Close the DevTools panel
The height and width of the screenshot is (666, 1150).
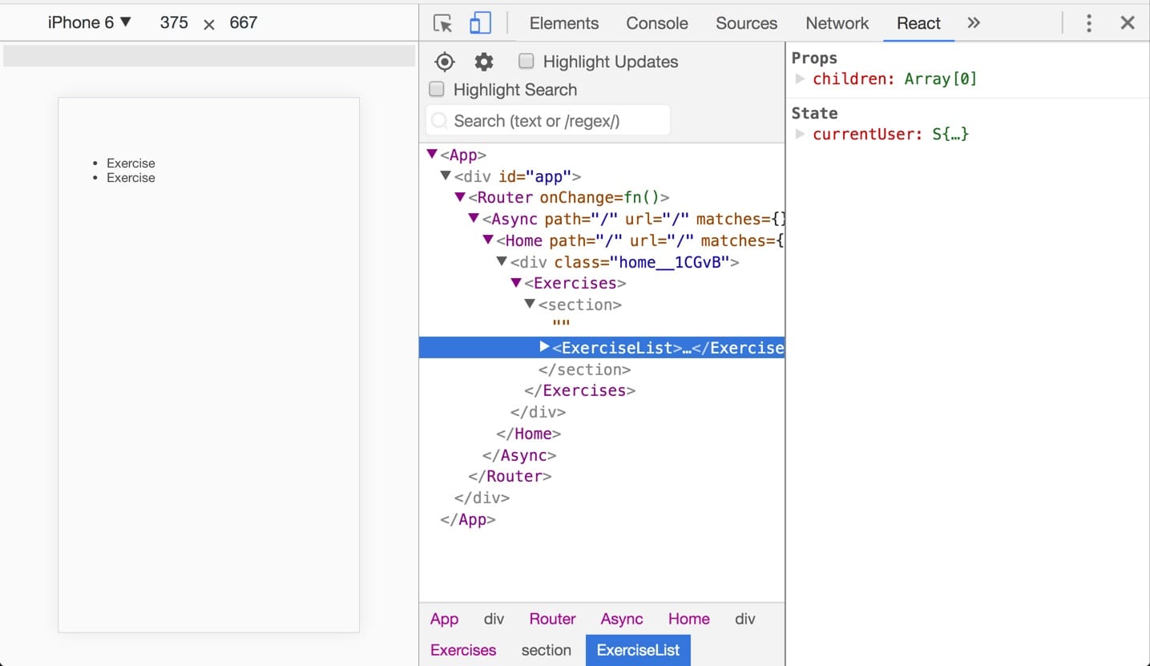coord(1128,23)
